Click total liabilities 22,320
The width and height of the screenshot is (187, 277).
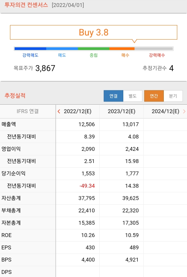coord(131,211)
